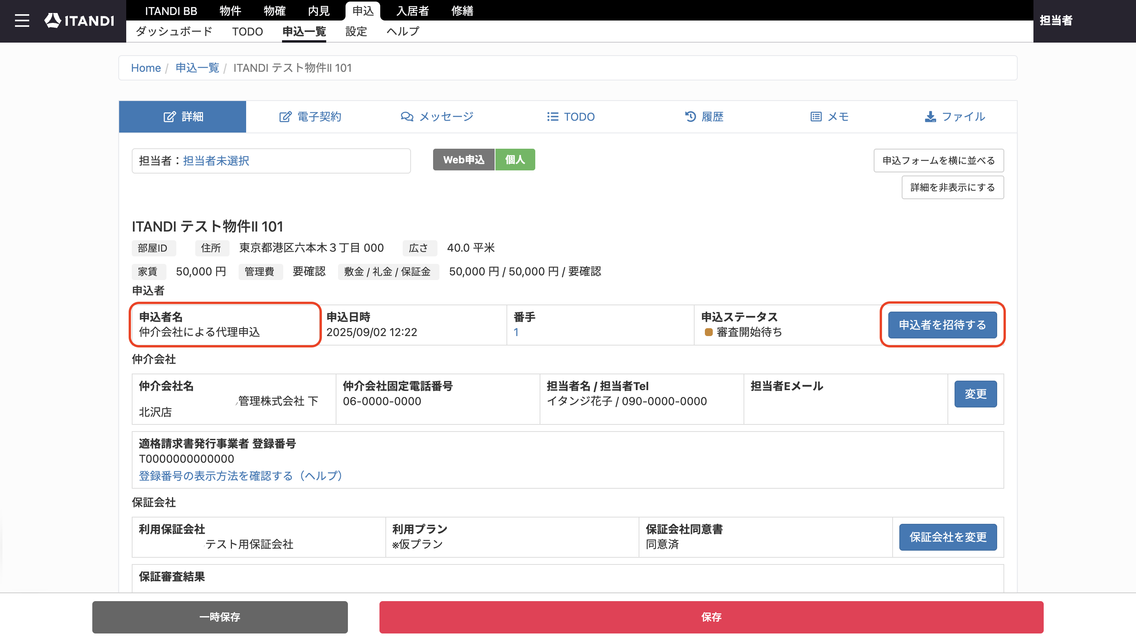Click the edit icon beside 電子契約

(285, 117)
